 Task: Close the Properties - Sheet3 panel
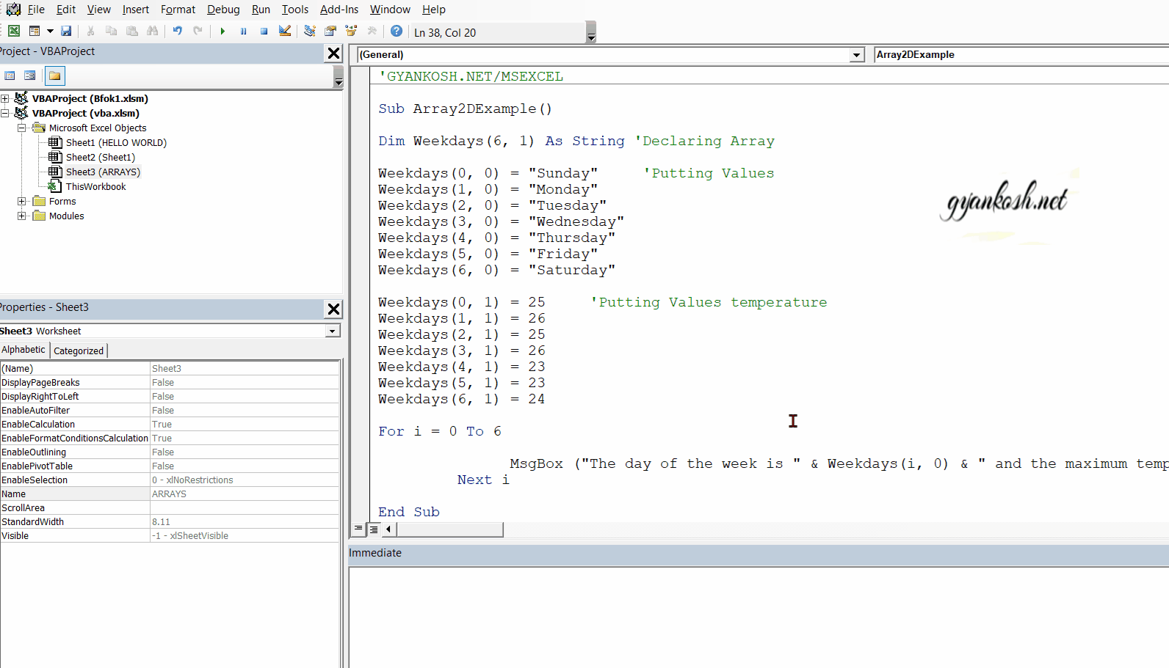click(333, 309)
